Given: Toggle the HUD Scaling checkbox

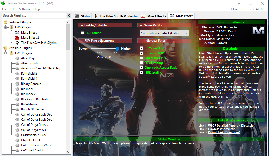Looking at the screenshot, I should coord(141,72).
